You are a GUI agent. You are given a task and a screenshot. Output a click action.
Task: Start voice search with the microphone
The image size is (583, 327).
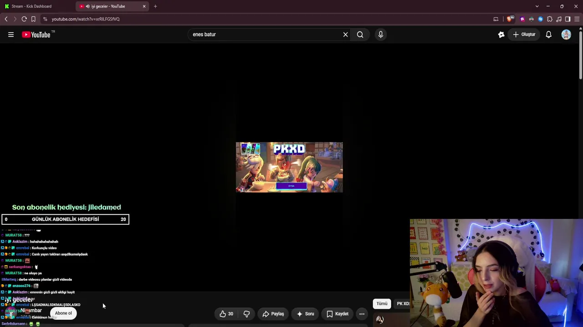(381, 35)
